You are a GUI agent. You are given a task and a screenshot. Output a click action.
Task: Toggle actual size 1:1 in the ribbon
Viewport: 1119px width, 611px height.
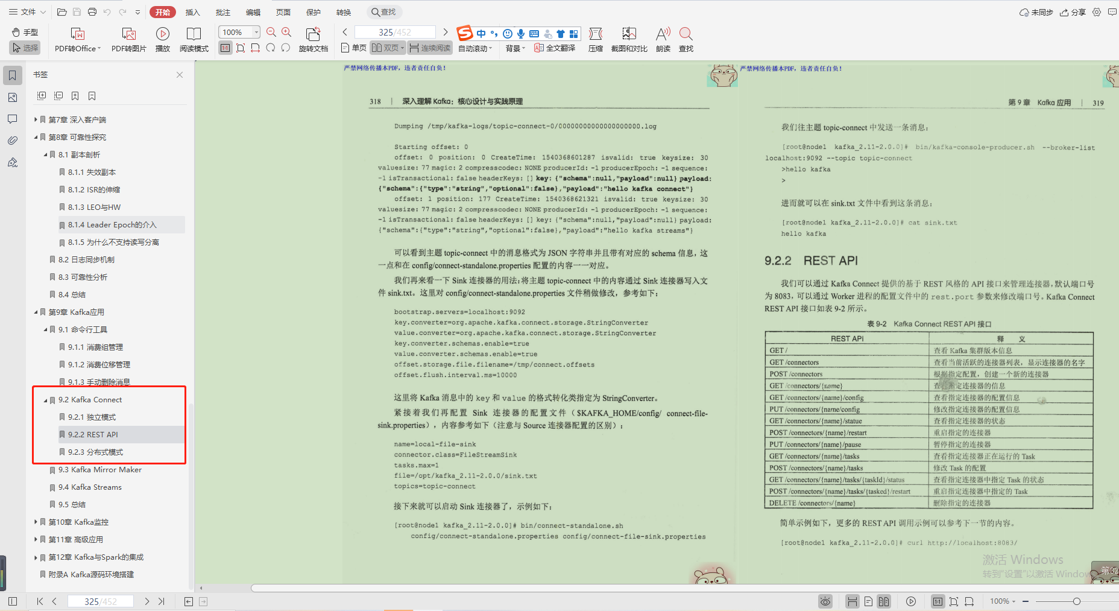225,48
